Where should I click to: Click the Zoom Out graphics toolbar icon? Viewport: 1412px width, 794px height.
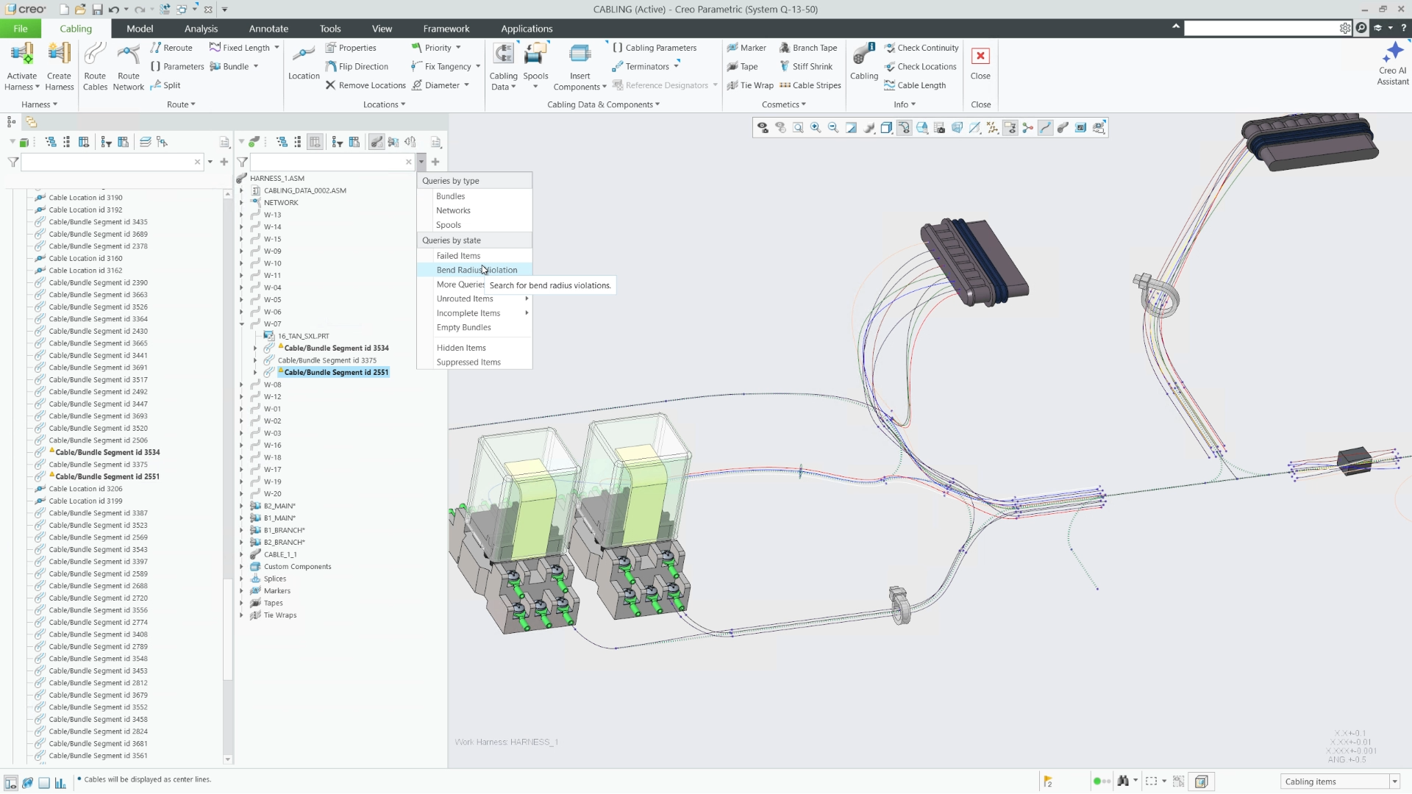[833, 128]
